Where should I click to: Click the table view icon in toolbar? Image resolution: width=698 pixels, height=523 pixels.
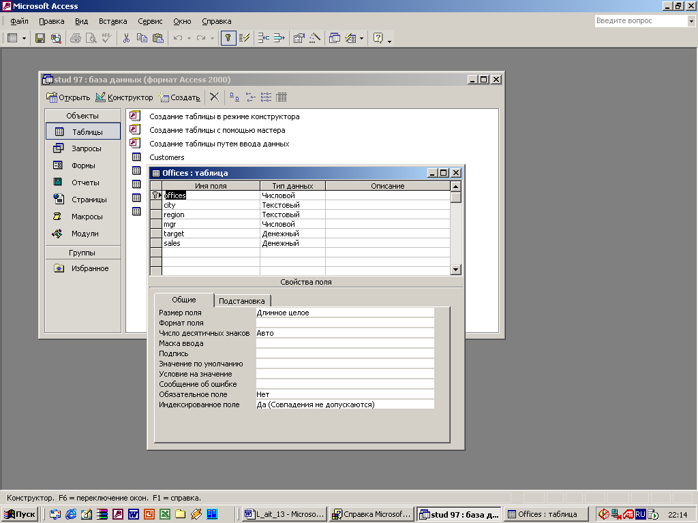tap(12, 38)
